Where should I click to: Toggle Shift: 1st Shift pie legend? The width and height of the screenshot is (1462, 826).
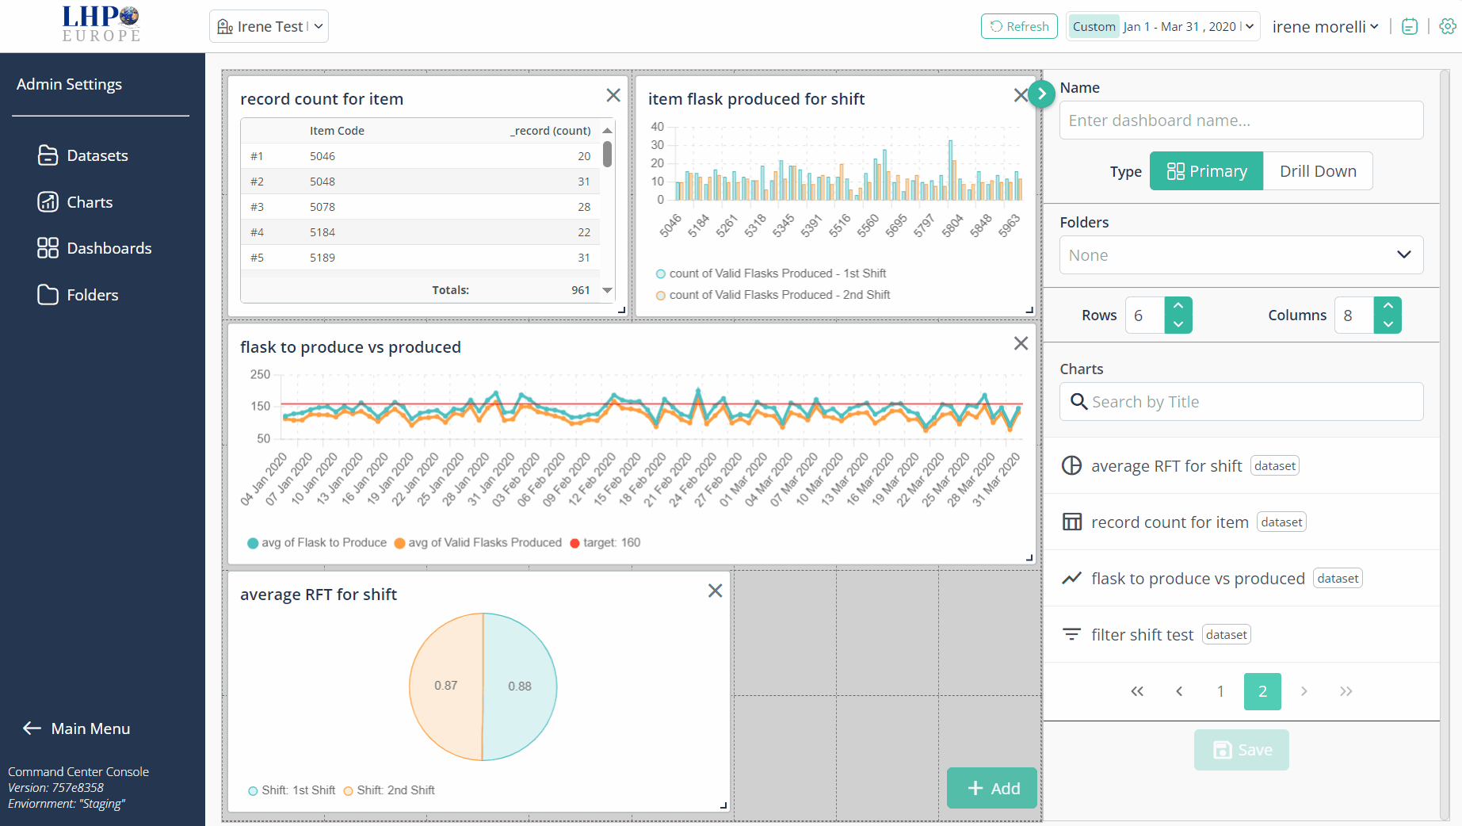tap(292, 790)
